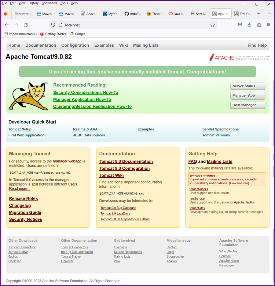Click the Server Status button
Viewport: 275px width, 286px height.
(248, 86)
